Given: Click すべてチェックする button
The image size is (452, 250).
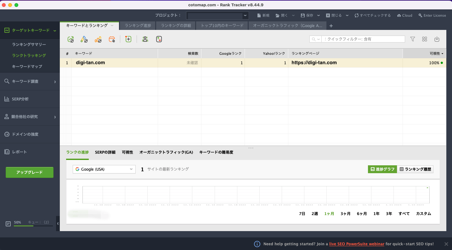Looking at the screenshot, I should click(373, 15).
